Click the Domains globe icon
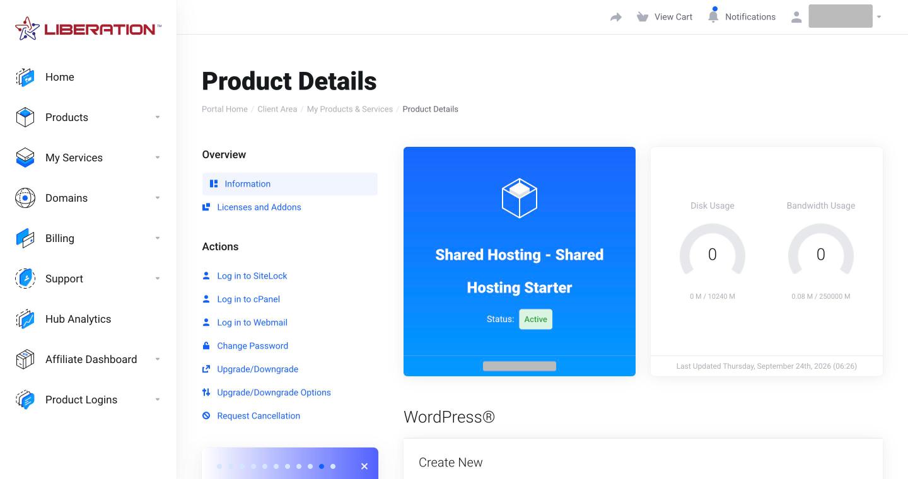The height and width of the screenshot is (479, 908). pos(25,198)
